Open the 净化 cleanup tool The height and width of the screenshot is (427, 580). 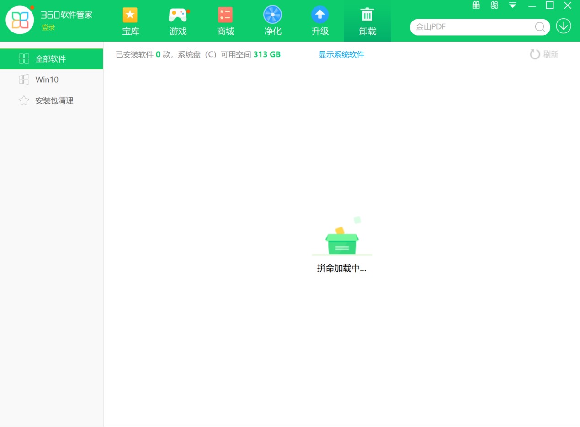[272, 21]
